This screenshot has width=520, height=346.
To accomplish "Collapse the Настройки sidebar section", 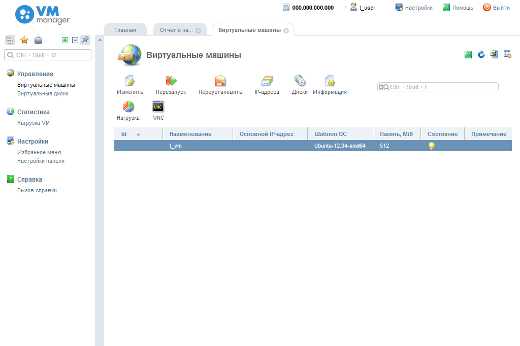I will coord(33,142).
